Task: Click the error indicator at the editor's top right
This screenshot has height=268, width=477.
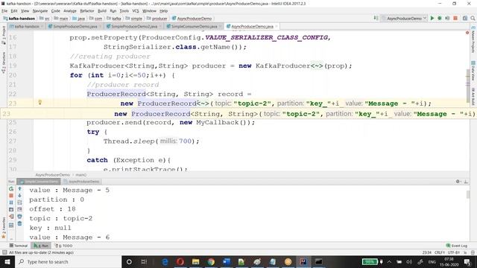Action: 467,33
